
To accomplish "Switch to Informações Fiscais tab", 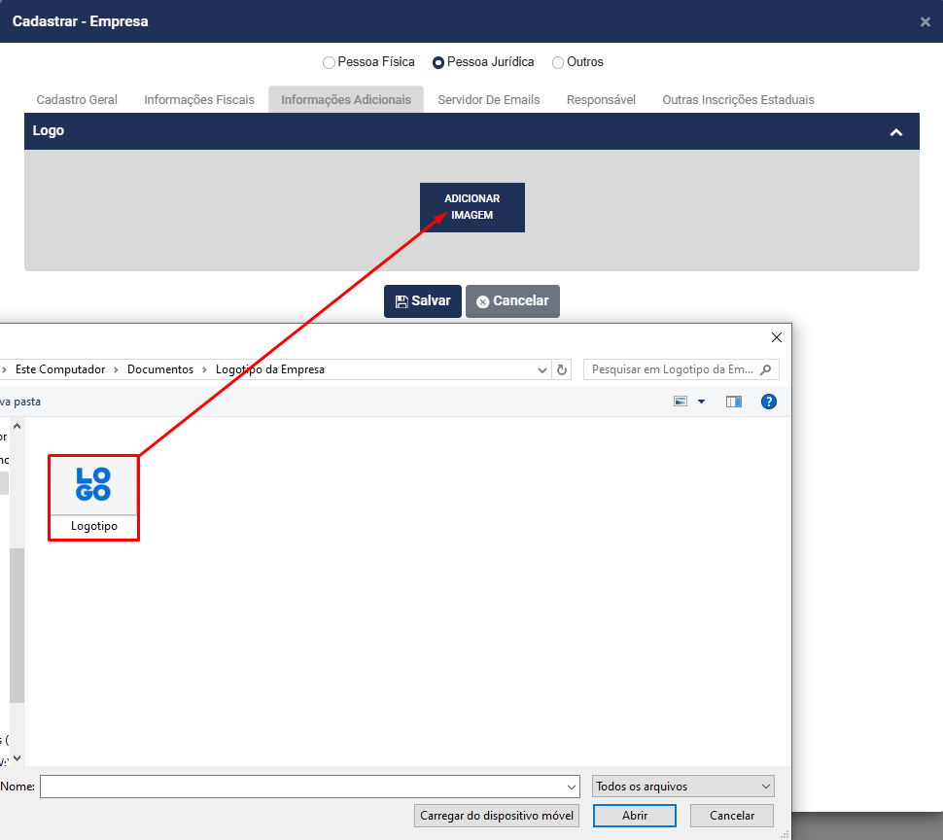I will pyautogui.click(x=199, y=100).
